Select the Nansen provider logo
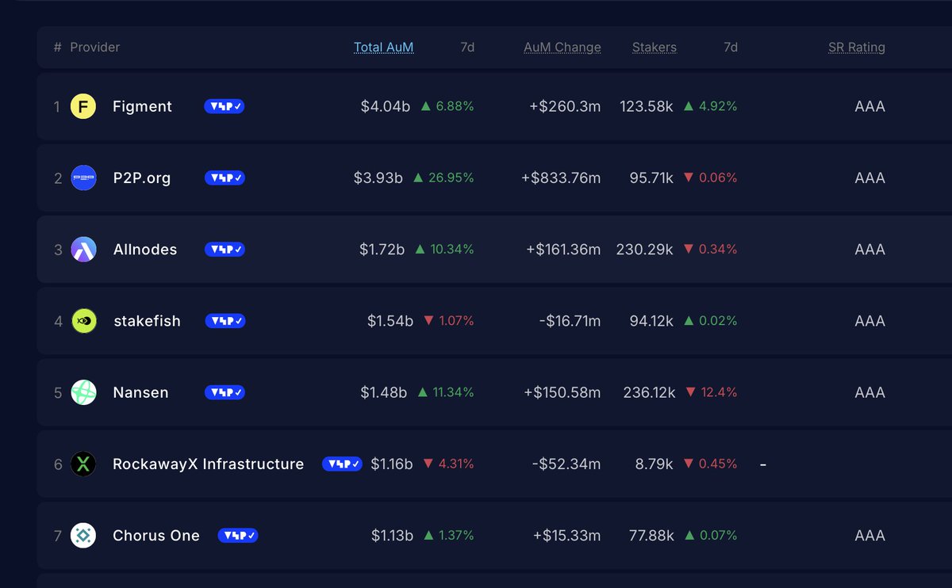The image size is (952, 588). [x=83, y=392]
